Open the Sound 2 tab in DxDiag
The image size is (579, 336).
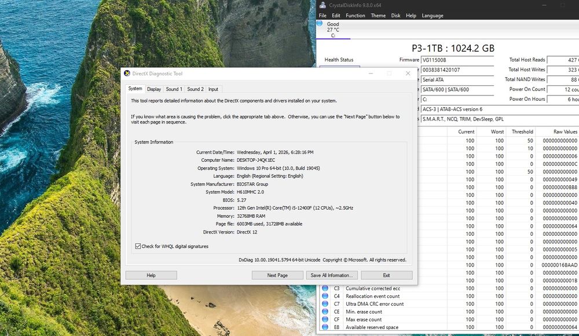195,89
